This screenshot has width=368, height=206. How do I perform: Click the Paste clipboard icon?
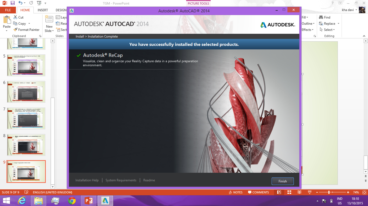[x=7, y=20]
